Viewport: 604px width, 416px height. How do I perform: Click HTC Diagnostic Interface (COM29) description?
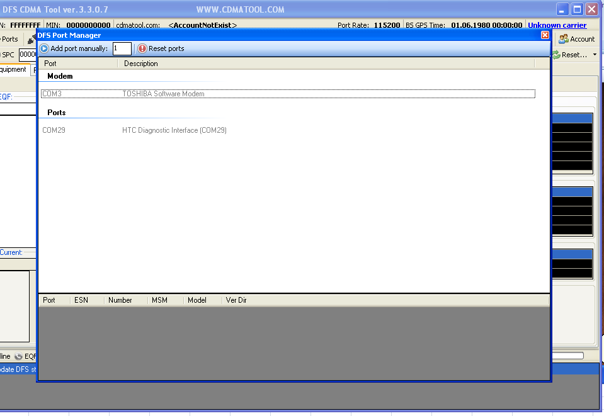174,130
